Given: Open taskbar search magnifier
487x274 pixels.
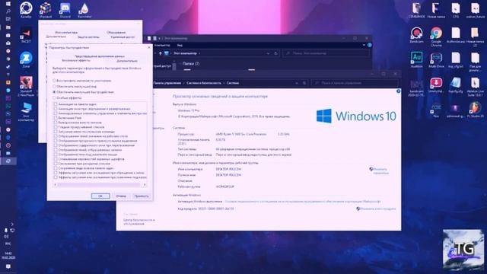Looking at the screenshot, I should coord(8,11).
